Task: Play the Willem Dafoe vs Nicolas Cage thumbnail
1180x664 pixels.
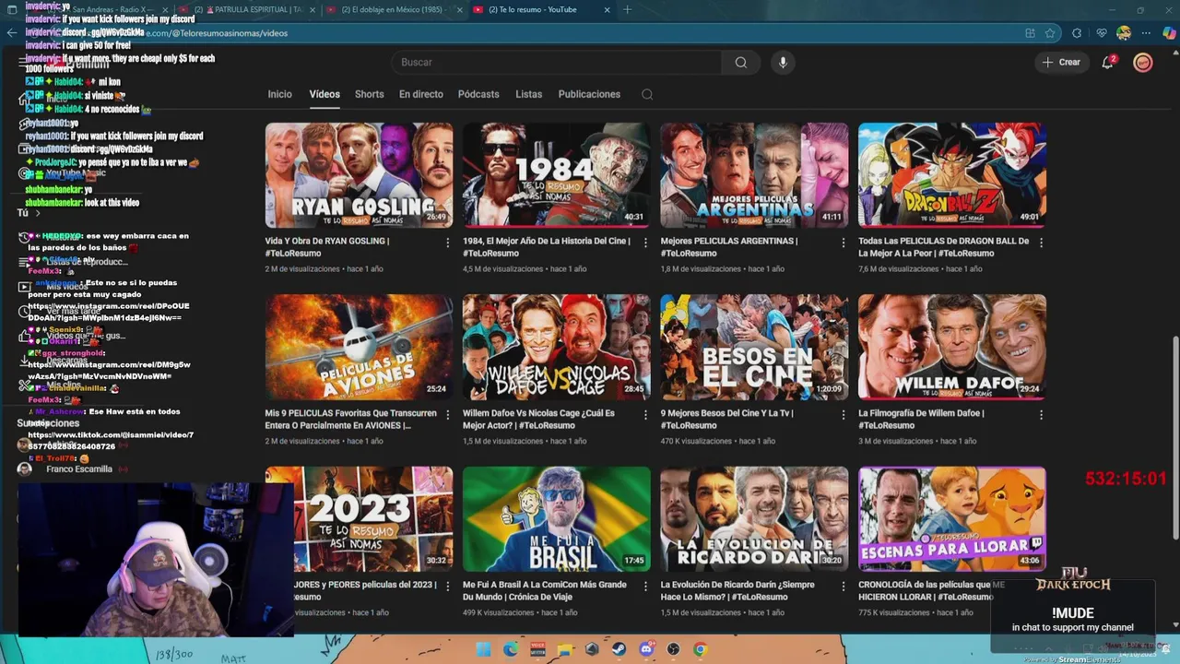Action: (x=556, y=347)
